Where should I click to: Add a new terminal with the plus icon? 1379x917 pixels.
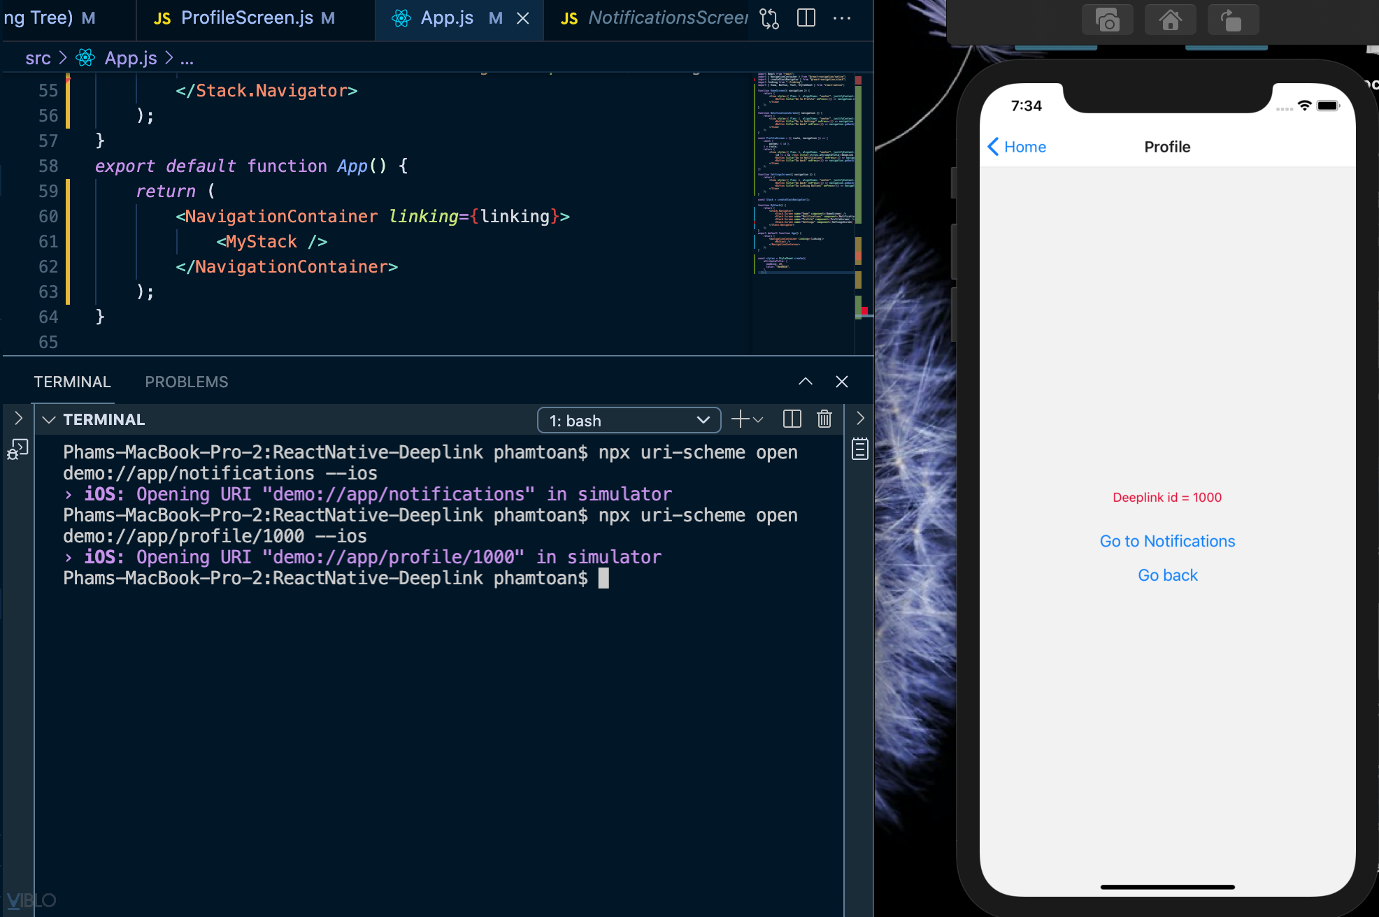click(739, 419)
